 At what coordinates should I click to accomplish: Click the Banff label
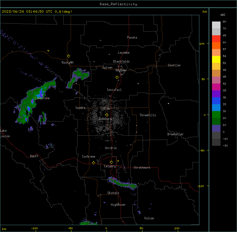[x=34, y=156]
